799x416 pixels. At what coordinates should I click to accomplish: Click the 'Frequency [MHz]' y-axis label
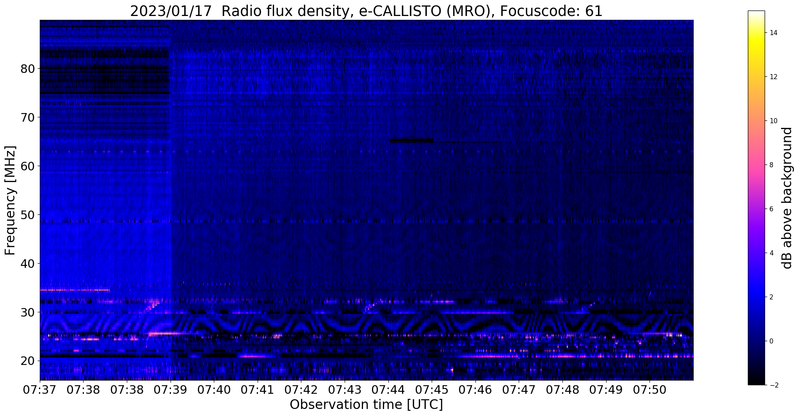[x=10, y=200]
